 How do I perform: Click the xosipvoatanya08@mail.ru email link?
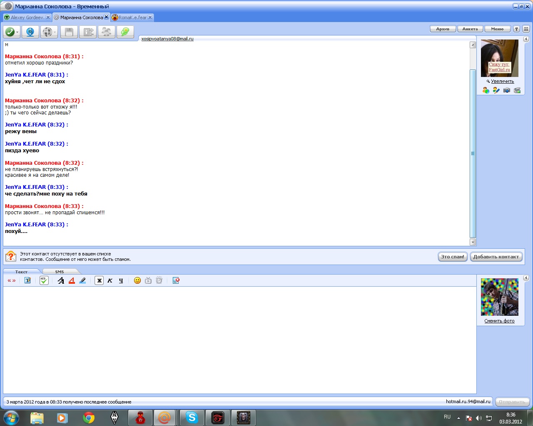coord(167,39)
